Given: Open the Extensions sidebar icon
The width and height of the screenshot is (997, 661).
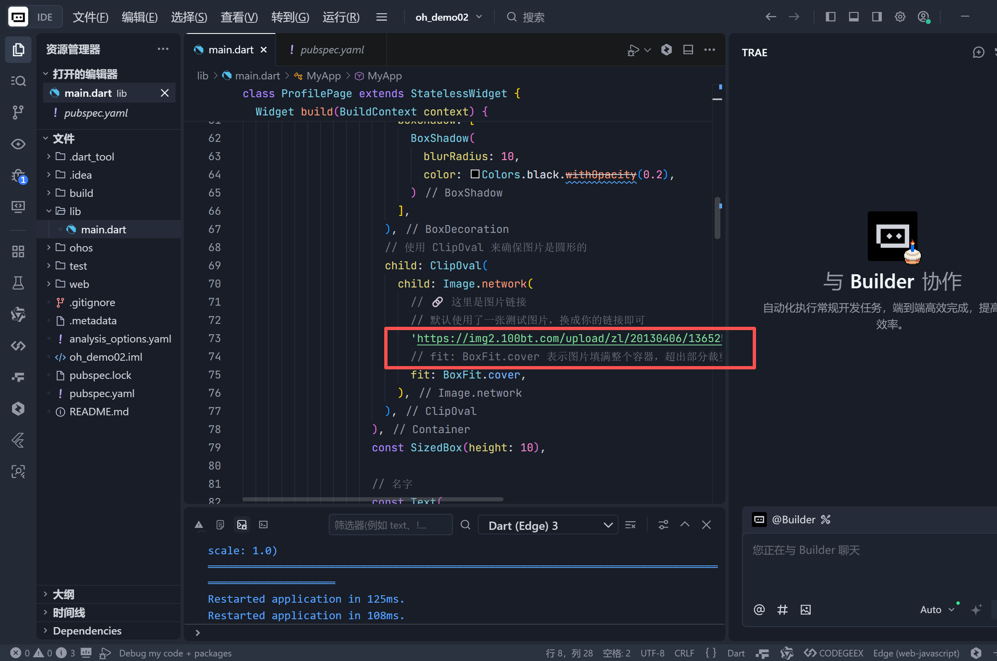Looking at the screenshot, I should [x=18, y=251].
